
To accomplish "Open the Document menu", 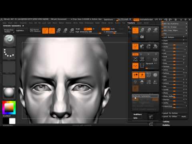I will click(x=23, y=23).
